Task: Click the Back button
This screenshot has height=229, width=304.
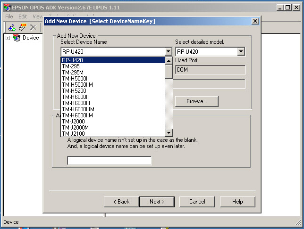Action: tap(121, 202)
